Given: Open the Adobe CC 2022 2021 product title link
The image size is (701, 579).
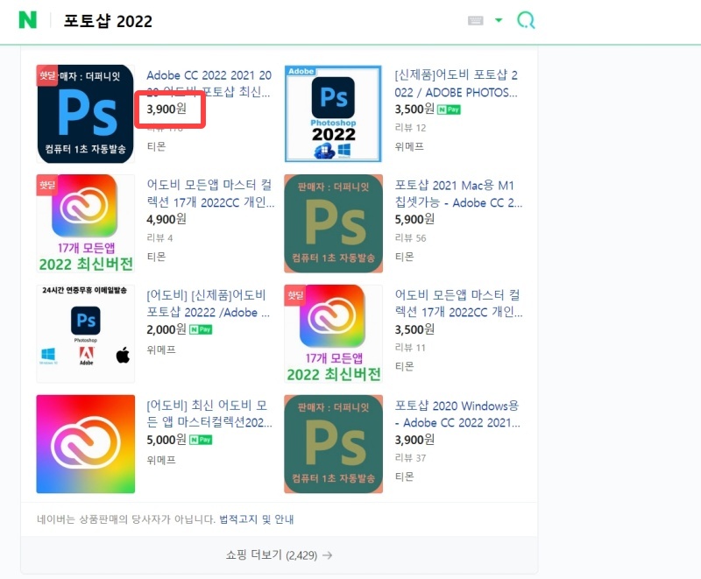Looking at the screenshot, I should [209, 75].
